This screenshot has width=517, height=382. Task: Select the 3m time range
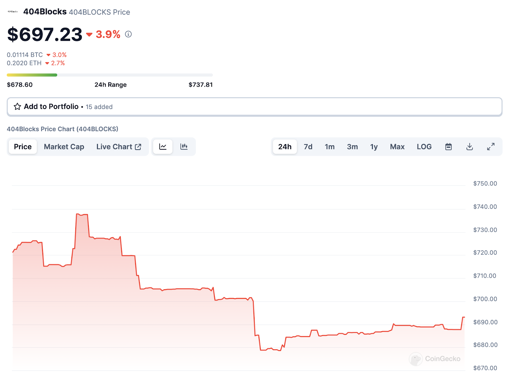coord(352,147)
